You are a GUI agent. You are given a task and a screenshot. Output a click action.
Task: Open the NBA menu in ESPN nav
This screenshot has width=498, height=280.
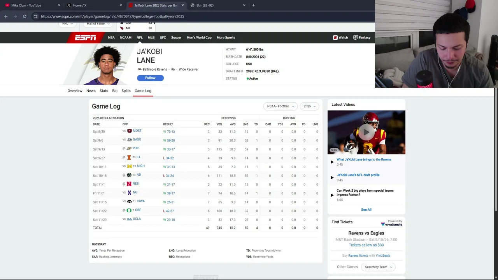pos(111,37)
